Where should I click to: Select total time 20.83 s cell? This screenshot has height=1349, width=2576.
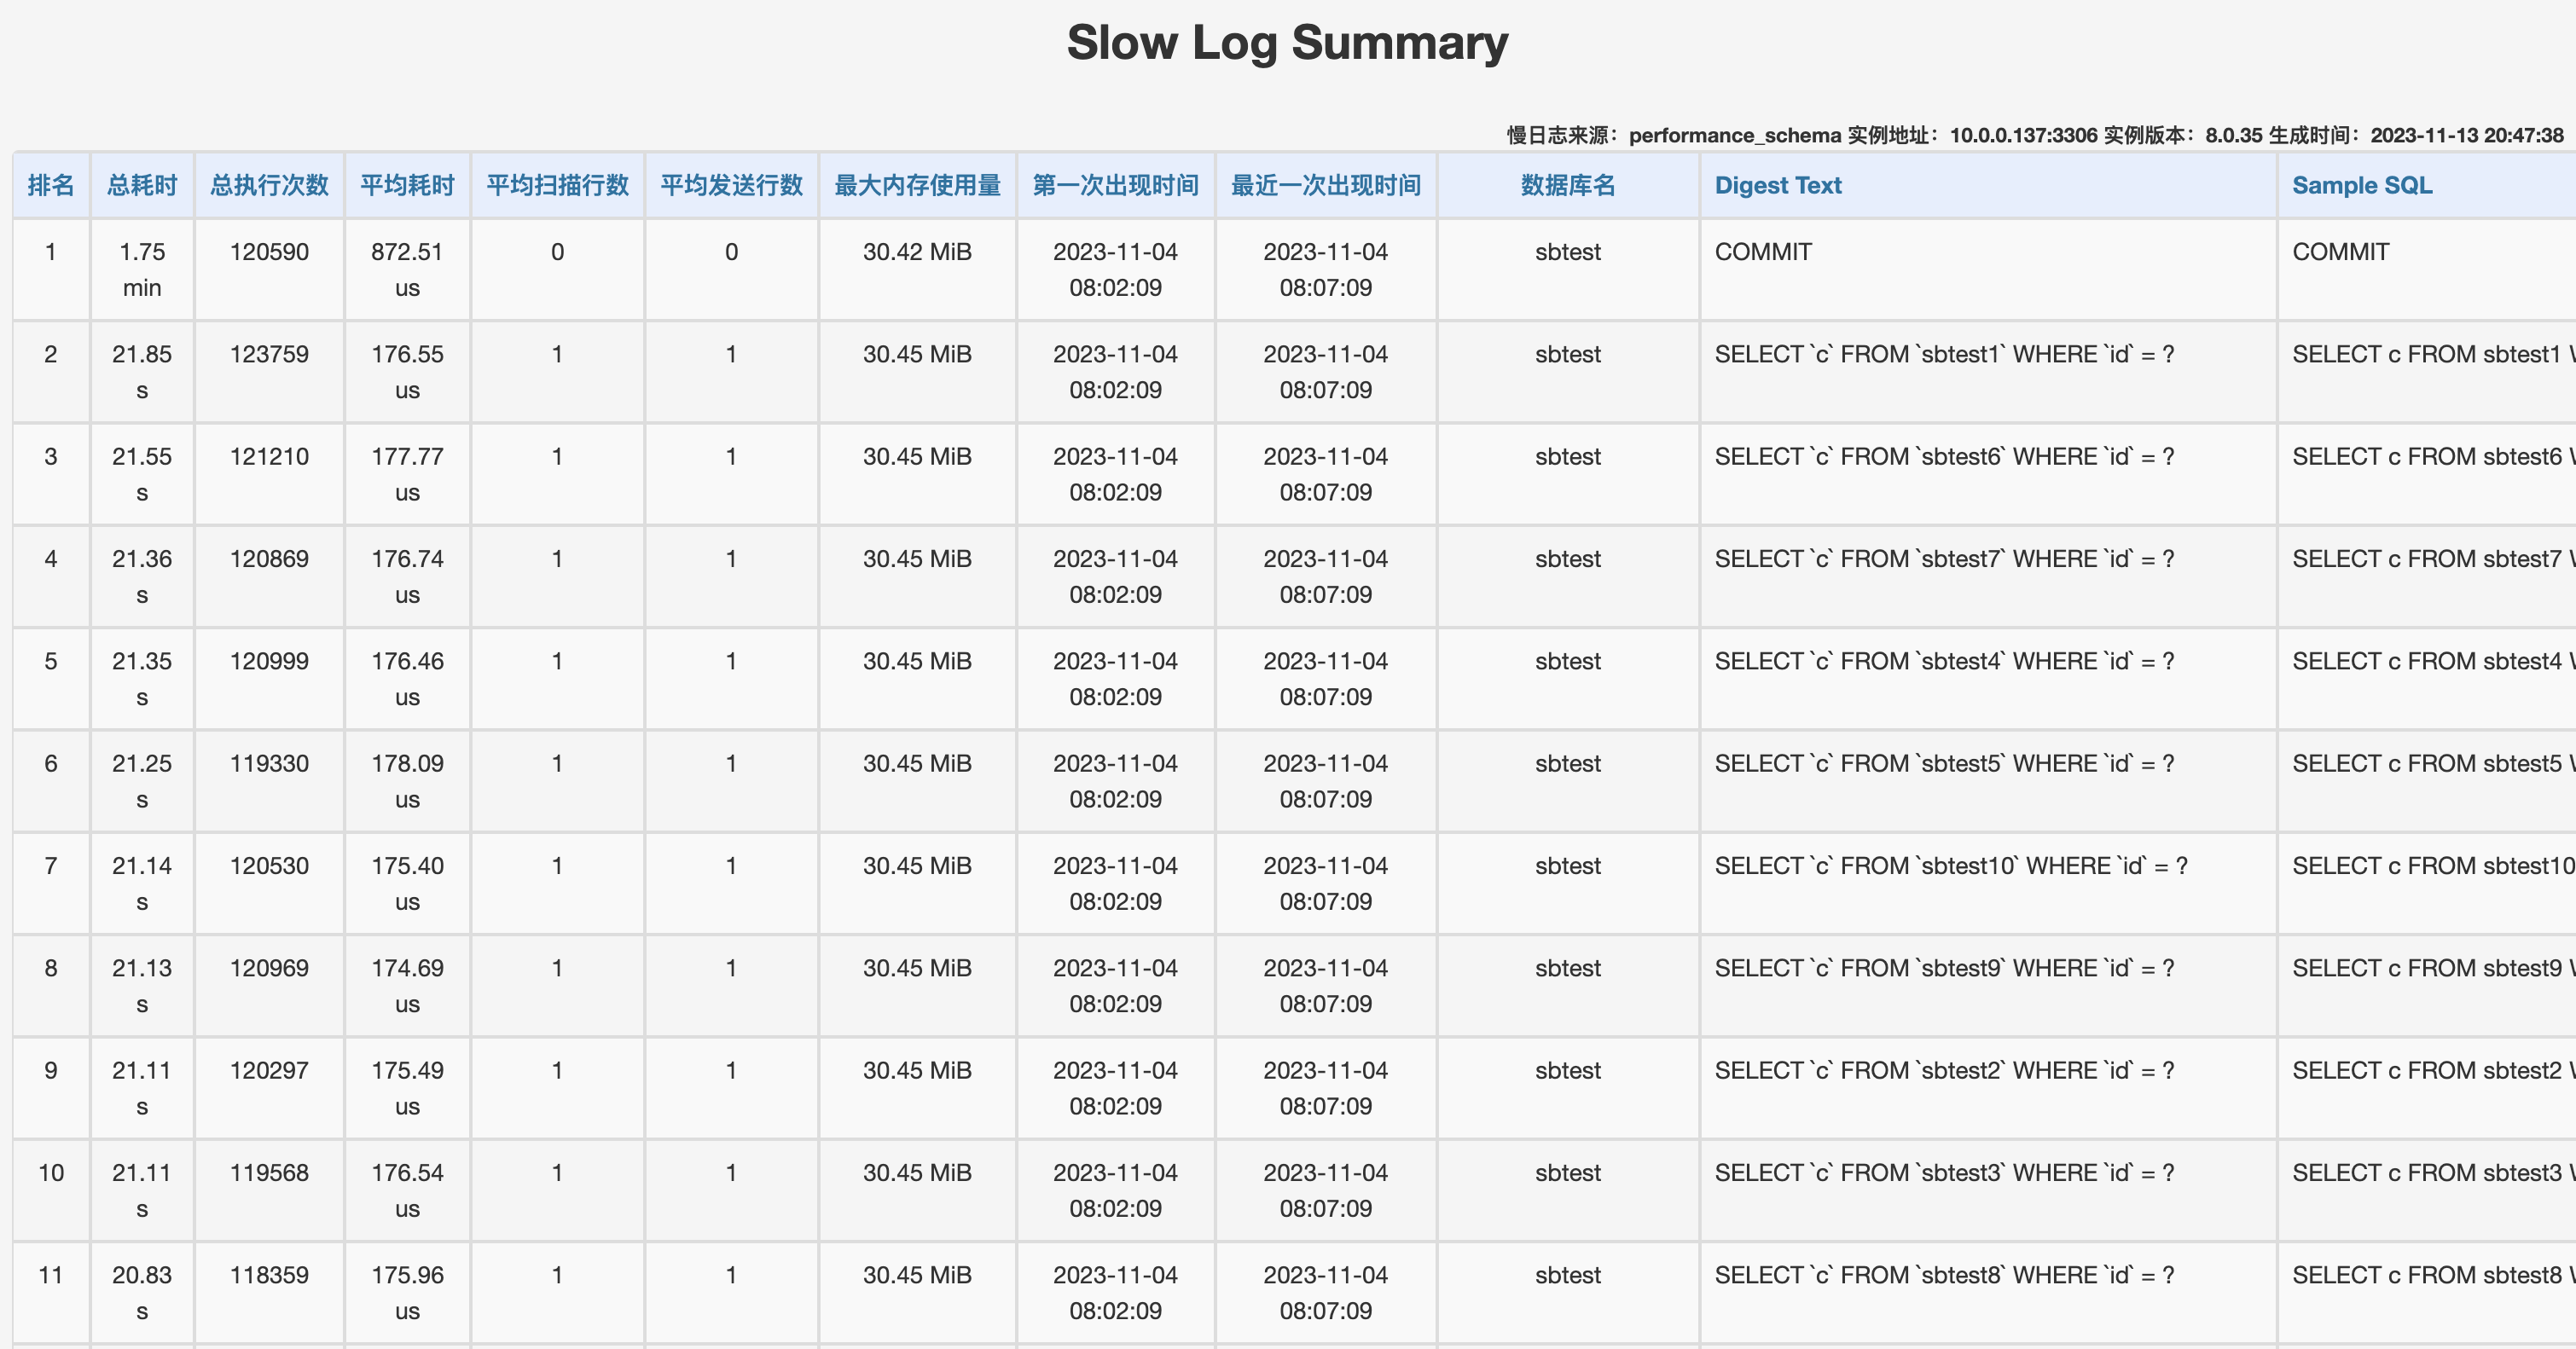tap(142, 1292)
